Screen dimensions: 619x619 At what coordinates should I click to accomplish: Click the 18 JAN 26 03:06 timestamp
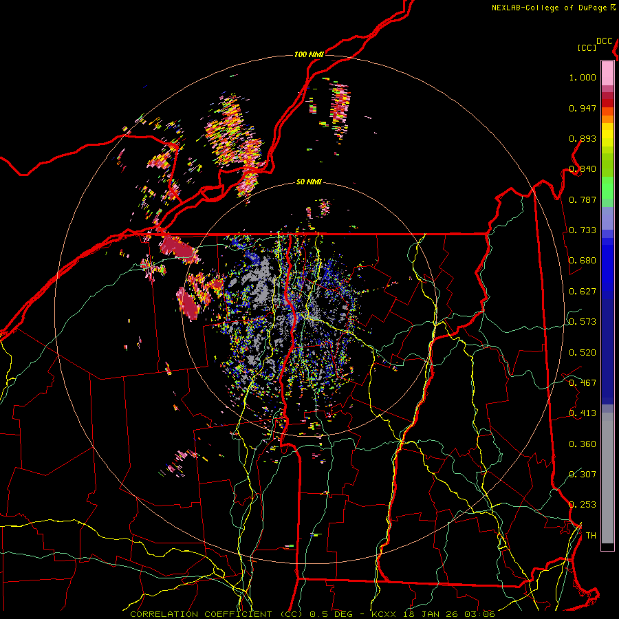click(x=448, y=614)
